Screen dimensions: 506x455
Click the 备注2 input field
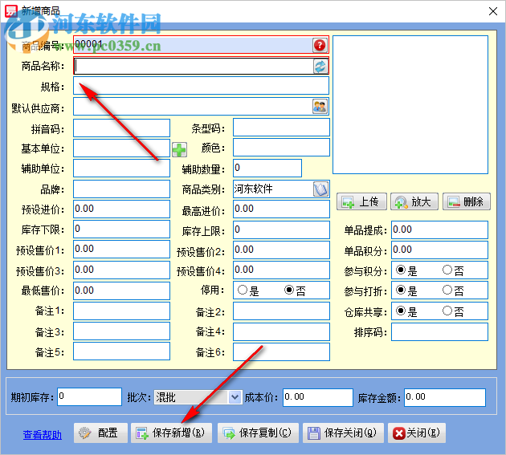coord(281,311)
